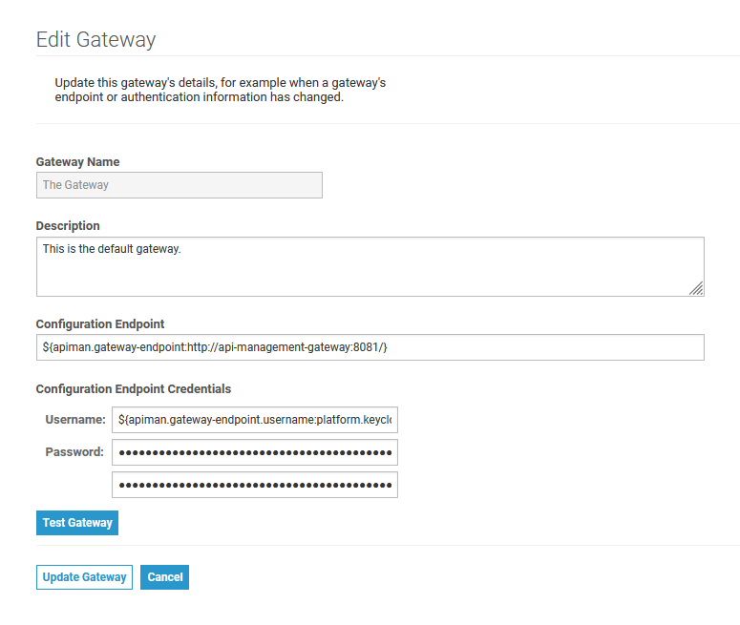Image resolution: width=740 pixels, height=625 pixels.
Task: Click the Gateway Name label
Action: pyautogui.click(x=77, y=162)
